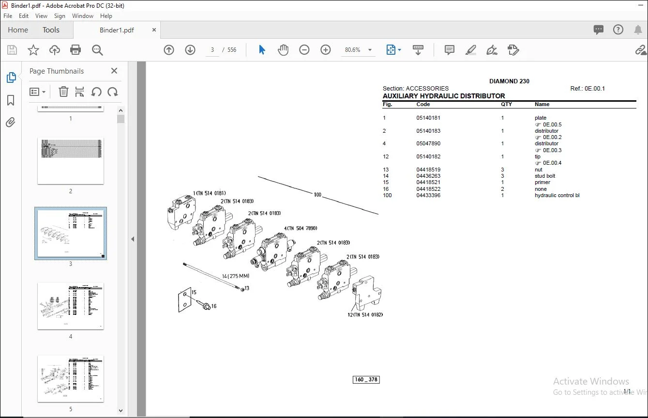
Task: Select page 2 thumbnail
Action: (71, 161)
